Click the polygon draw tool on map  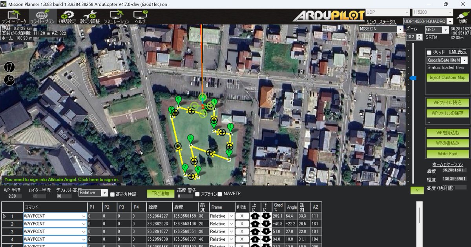point(9,67)
